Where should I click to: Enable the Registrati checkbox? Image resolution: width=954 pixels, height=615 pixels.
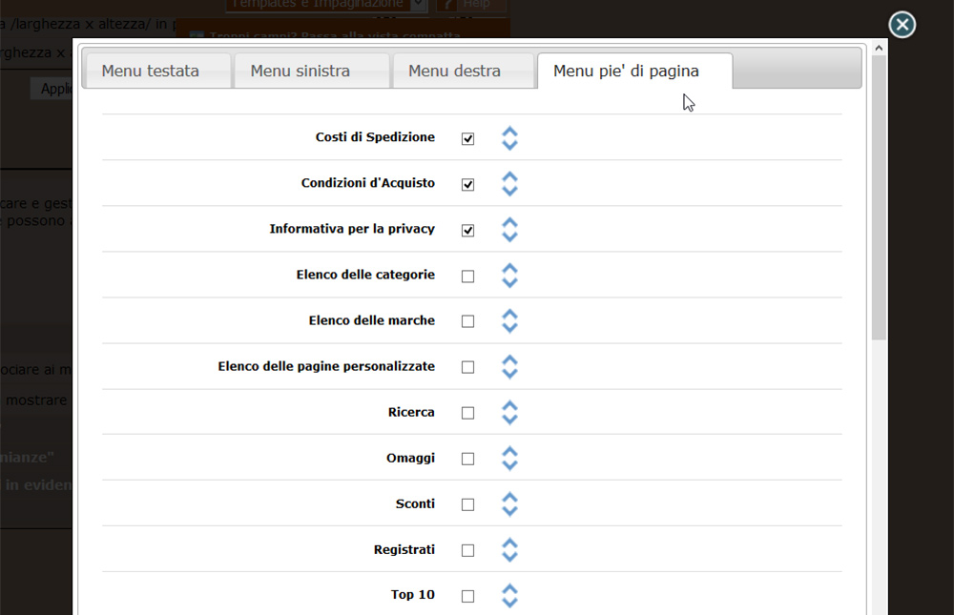[x=467, y=550]
